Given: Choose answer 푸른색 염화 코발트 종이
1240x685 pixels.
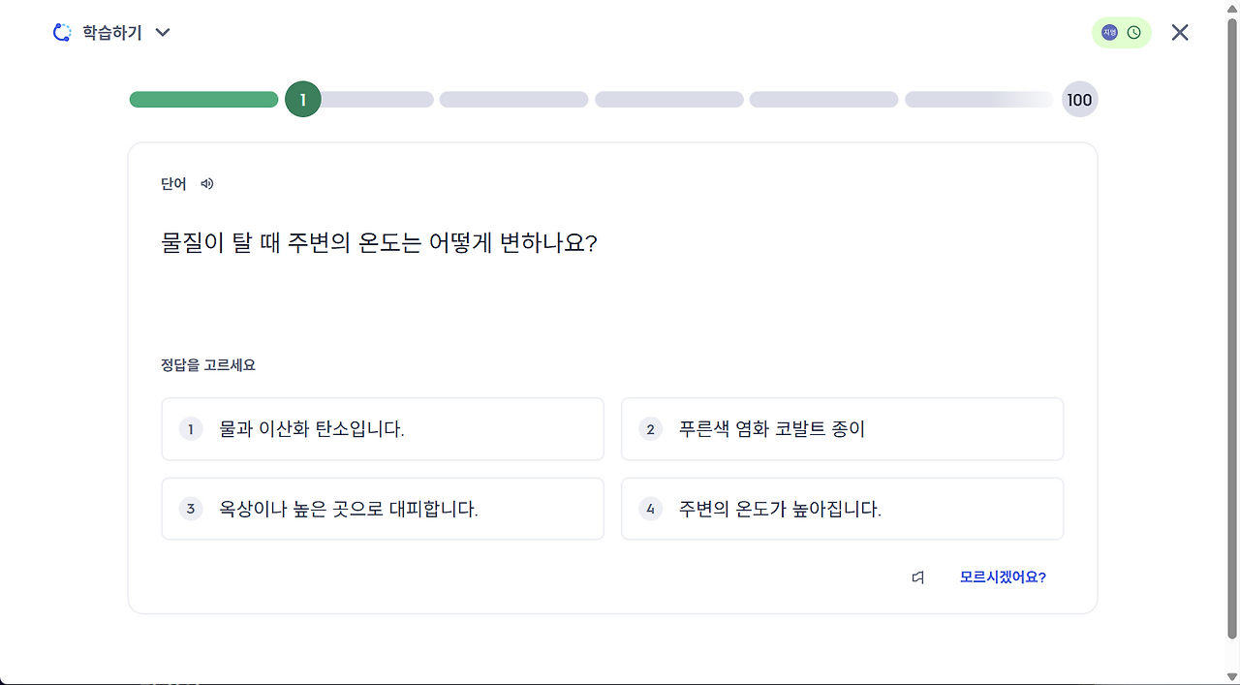Looking at the screenshot, I should pyautogui.click(x=841, y=429).
